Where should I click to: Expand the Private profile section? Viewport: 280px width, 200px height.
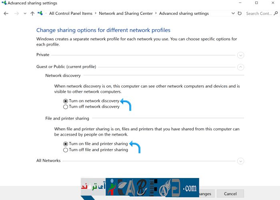(240, 55)
